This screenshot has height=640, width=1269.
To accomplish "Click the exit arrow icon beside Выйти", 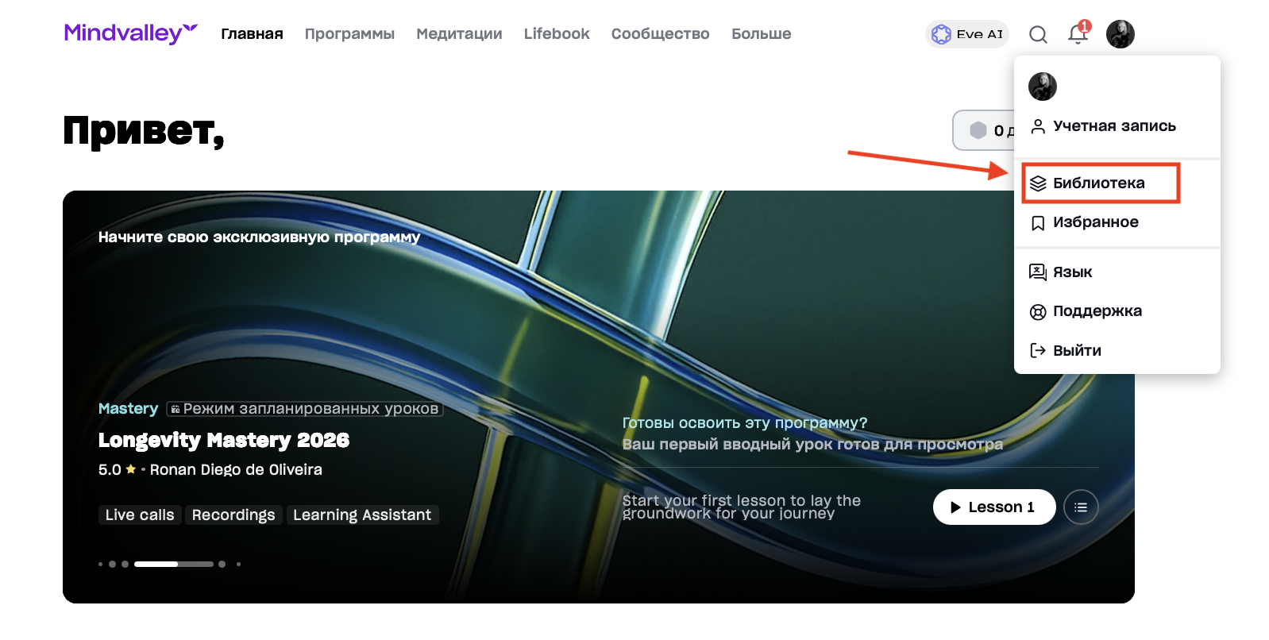I will (x=1038, y=350).
